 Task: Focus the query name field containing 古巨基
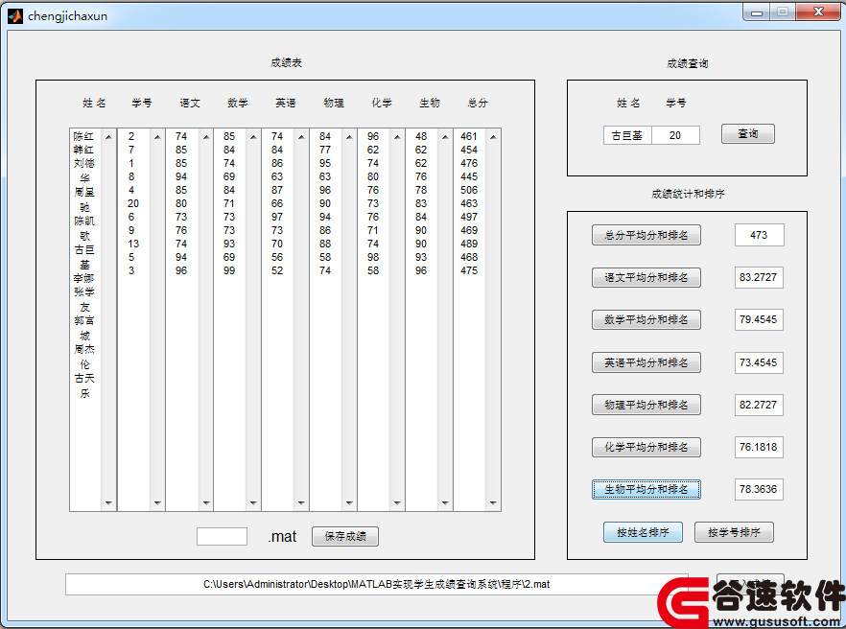pos(627,135)
